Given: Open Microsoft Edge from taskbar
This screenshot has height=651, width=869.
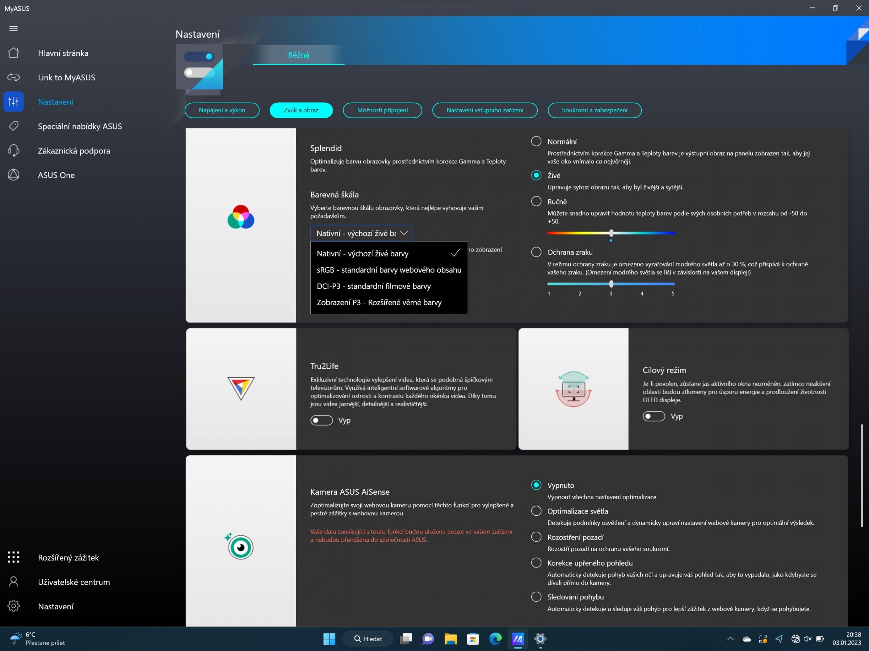Looking at the screenshot, I should tap(495, 639).
